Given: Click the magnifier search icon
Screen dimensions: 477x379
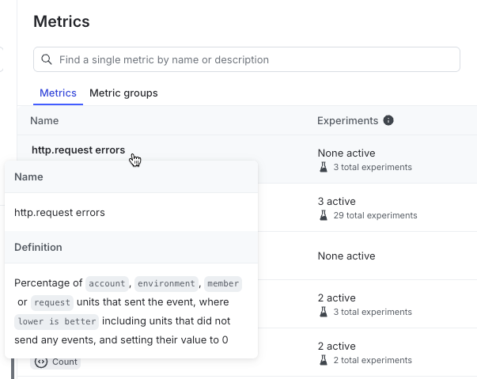Looking at the screenshot, I should [x=47, y=59].
